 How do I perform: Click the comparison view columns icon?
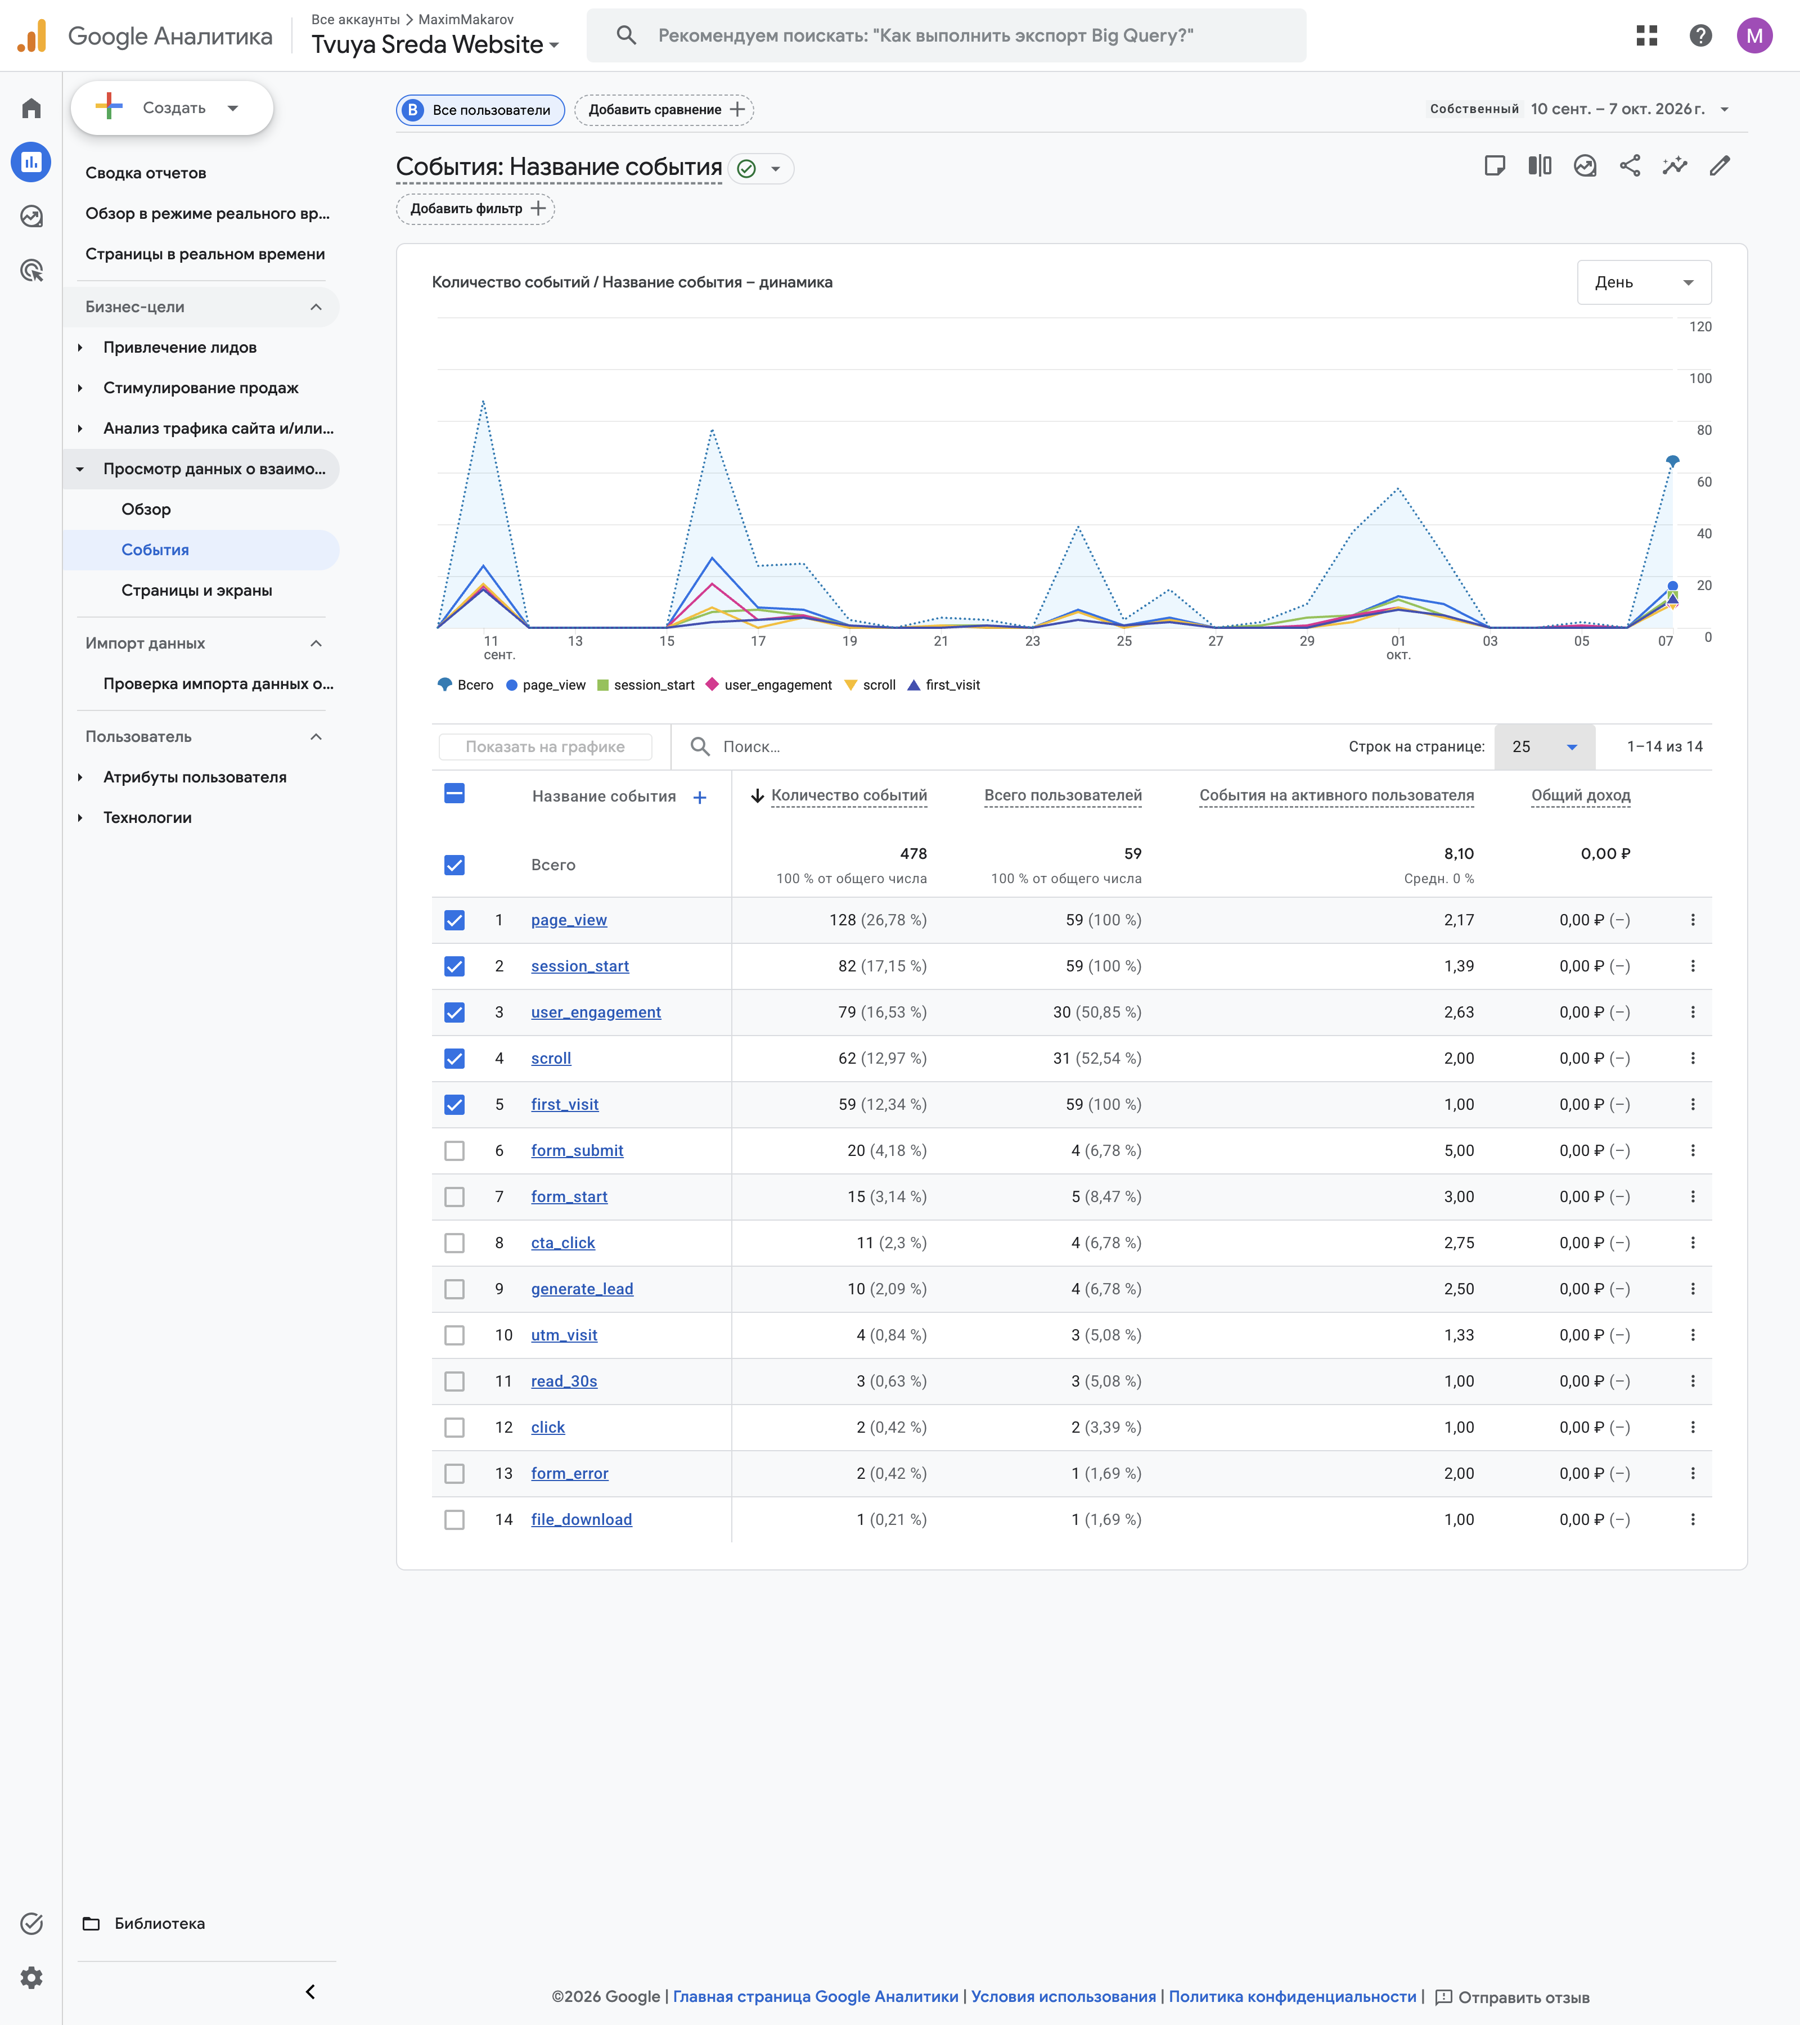1540,165
